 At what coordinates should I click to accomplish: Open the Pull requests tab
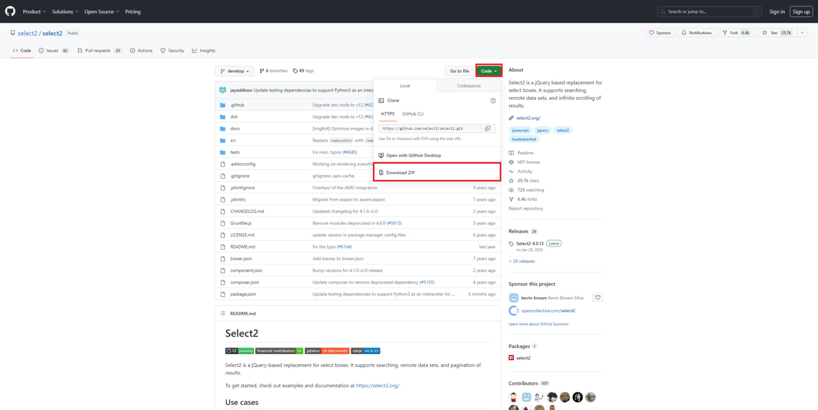99,51
